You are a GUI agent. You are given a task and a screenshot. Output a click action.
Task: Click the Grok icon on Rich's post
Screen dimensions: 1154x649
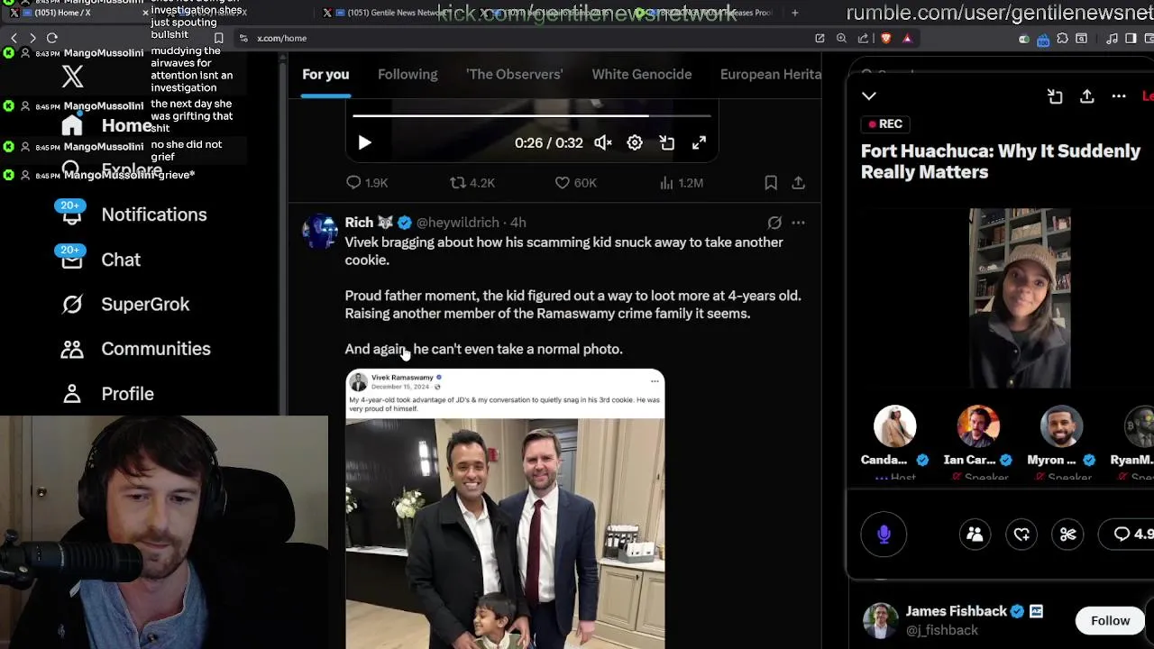click(x=774, y=223)
